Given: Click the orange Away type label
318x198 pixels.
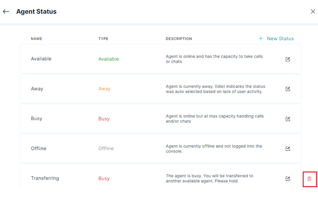Looking at the screenshot, I should pyautogui.click(x=105, y=89).
